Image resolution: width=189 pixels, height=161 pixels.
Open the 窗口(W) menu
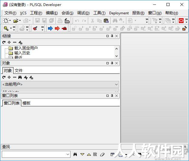coord(155,13)
